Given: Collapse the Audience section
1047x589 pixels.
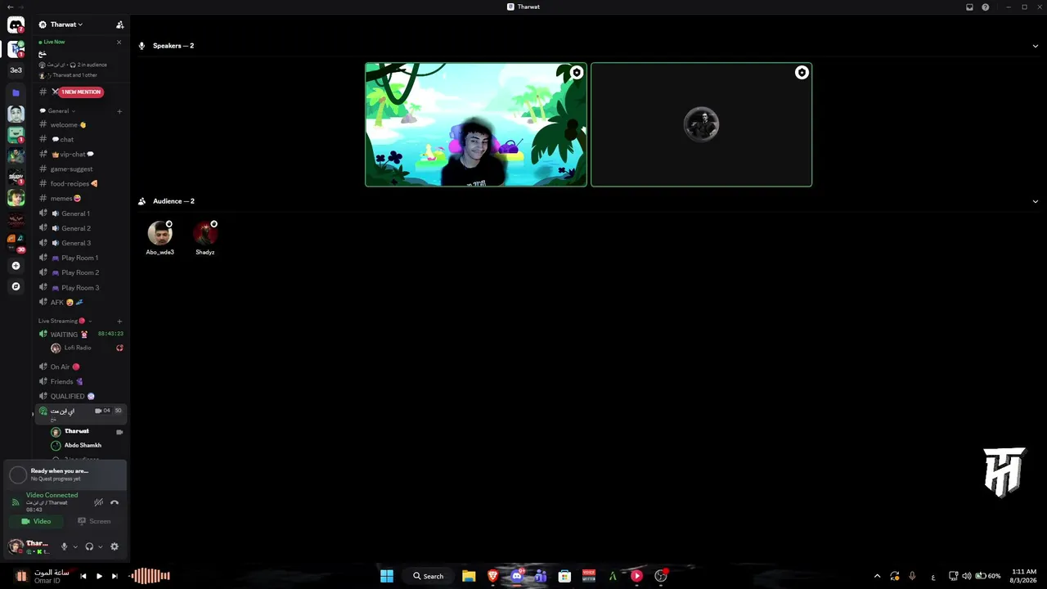Looking at the screenshot, I should [x=1035, y=201].
